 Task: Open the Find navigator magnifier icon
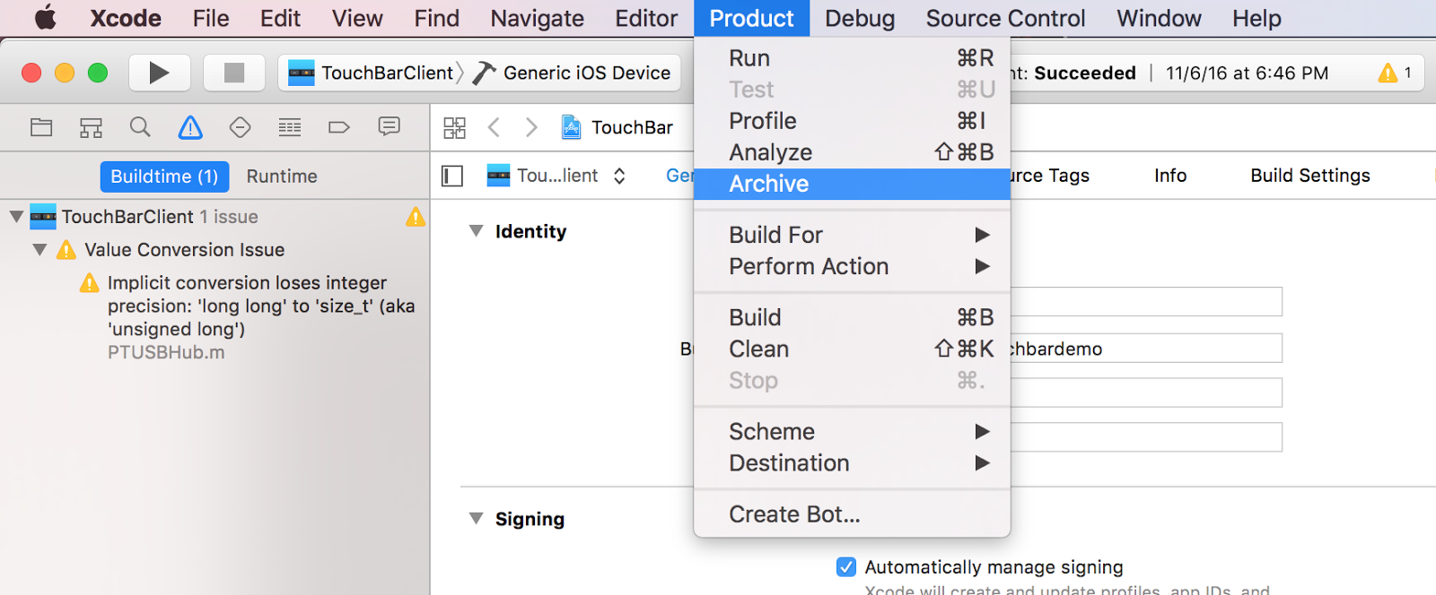pos(140,127)
